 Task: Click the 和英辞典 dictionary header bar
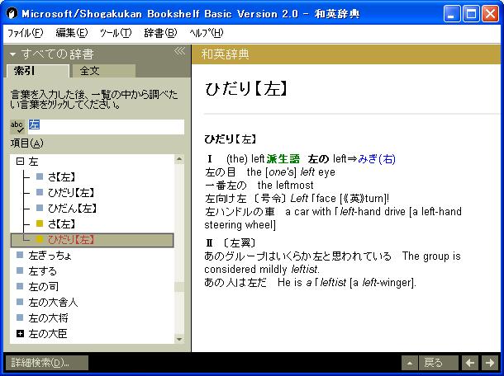pyautogui.click(x=346, y=54)
